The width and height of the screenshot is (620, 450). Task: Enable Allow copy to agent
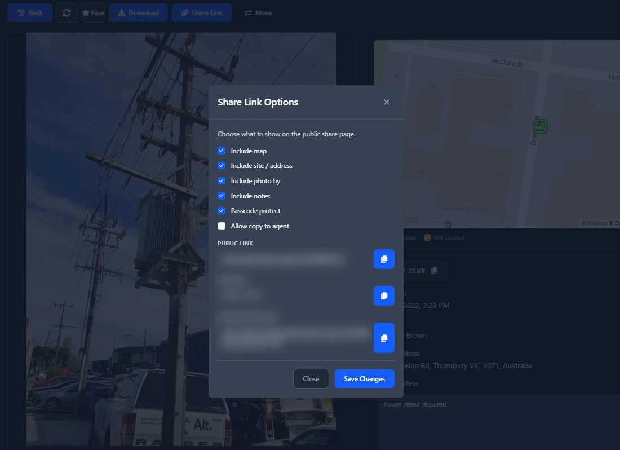click(222, 226)
